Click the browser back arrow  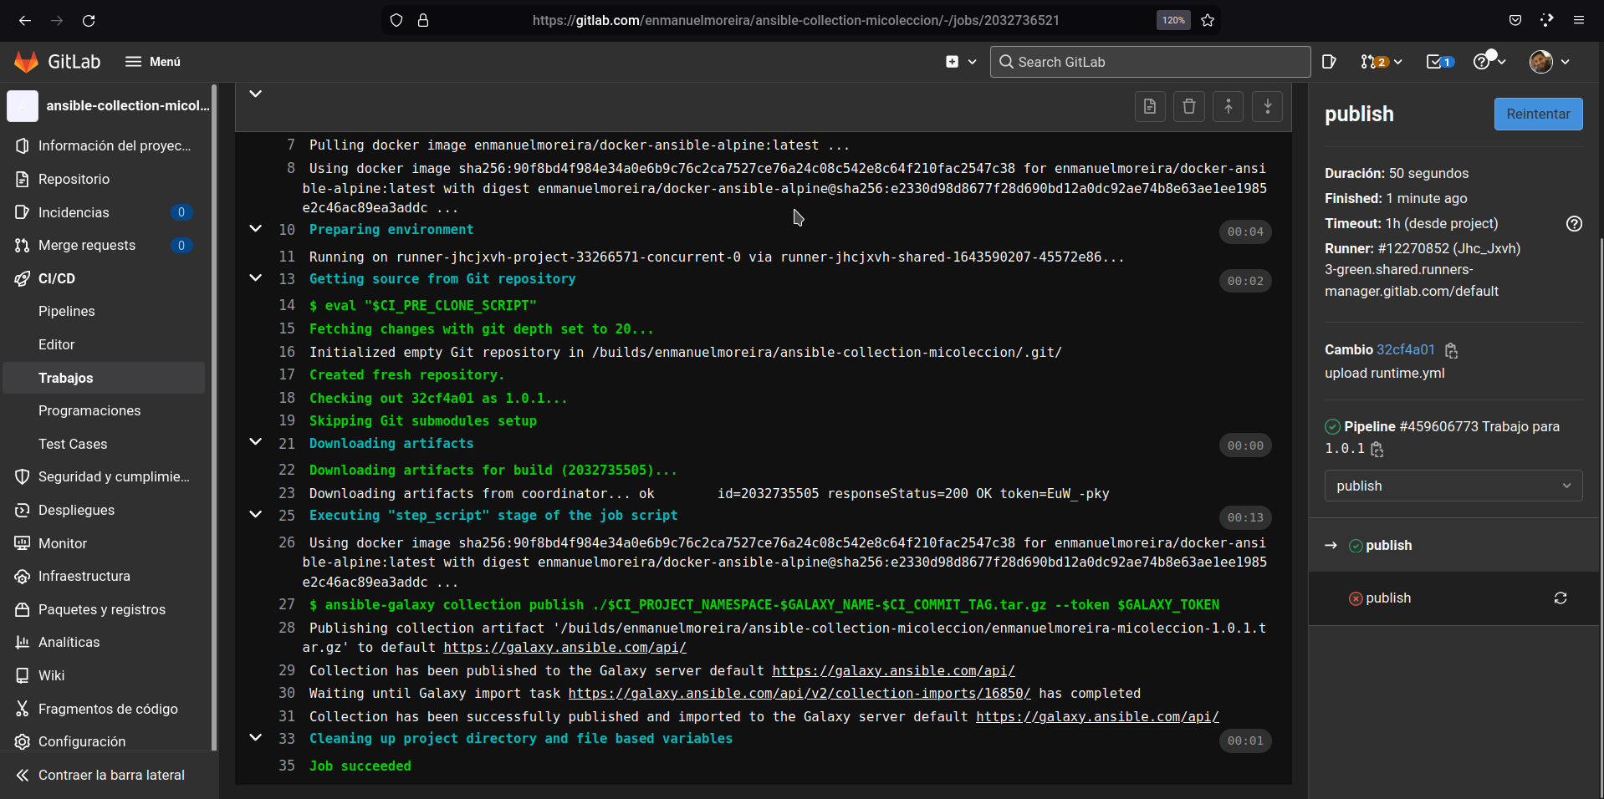click(x=25, y=20)
